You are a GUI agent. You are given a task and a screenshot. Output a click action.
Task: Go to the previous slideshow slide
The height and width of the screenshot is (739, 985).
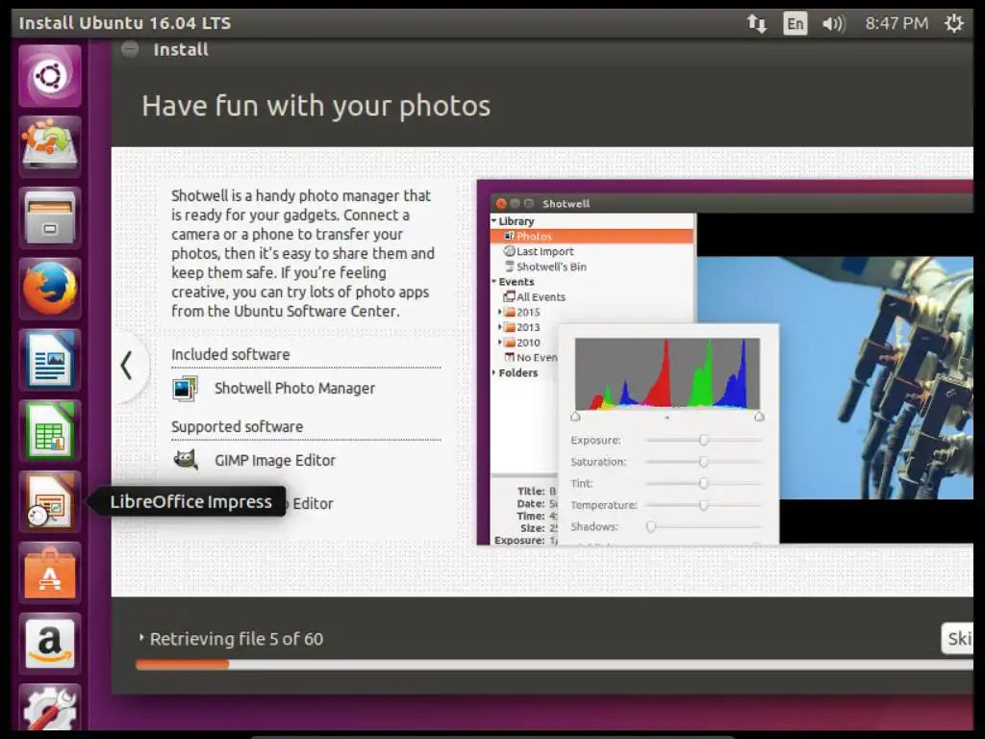click(127, 365)
